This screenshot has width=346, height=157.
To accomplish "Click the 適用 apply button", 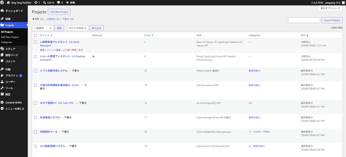I will 59,28.
